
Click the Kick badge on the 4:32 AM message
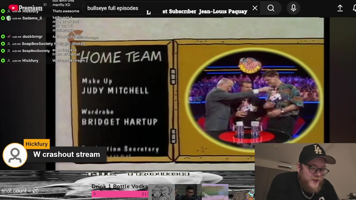coord(3,51)
